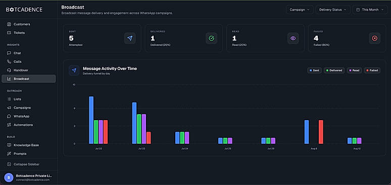Open Chat insights

(29, 53)
